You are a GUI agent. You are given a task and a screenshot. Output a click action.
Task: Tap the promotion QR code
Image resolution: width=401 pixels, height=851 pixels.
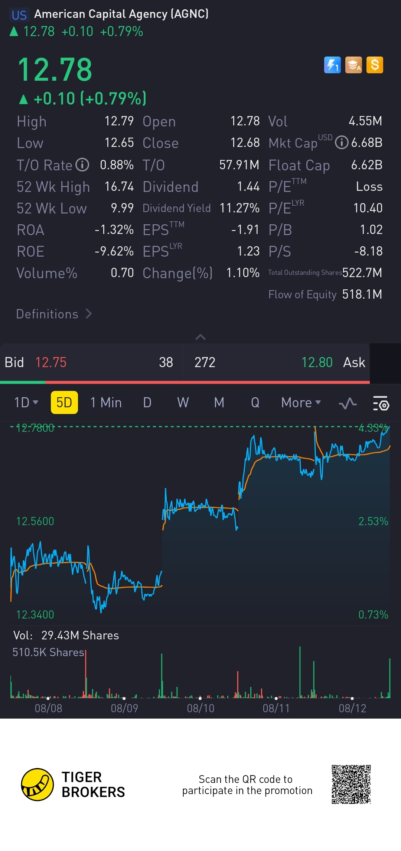(x=351, y=784)
